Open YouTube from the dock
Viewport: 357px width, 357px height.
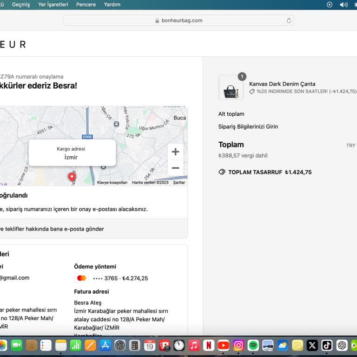(x=224, y=345)
